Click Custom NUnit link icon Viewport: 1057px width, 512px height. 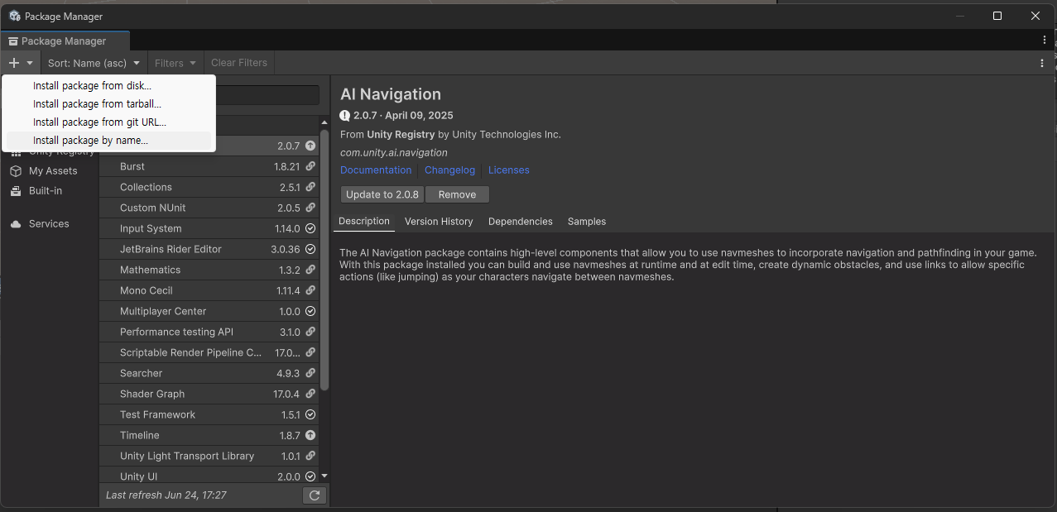coord(310,208)
